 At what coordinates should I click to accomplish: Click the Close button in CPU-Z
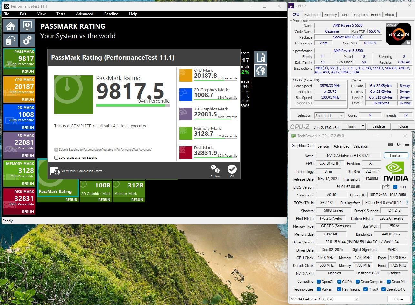403,126
